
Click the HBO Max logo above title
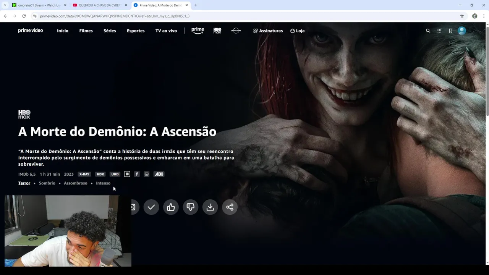[24, 114]
